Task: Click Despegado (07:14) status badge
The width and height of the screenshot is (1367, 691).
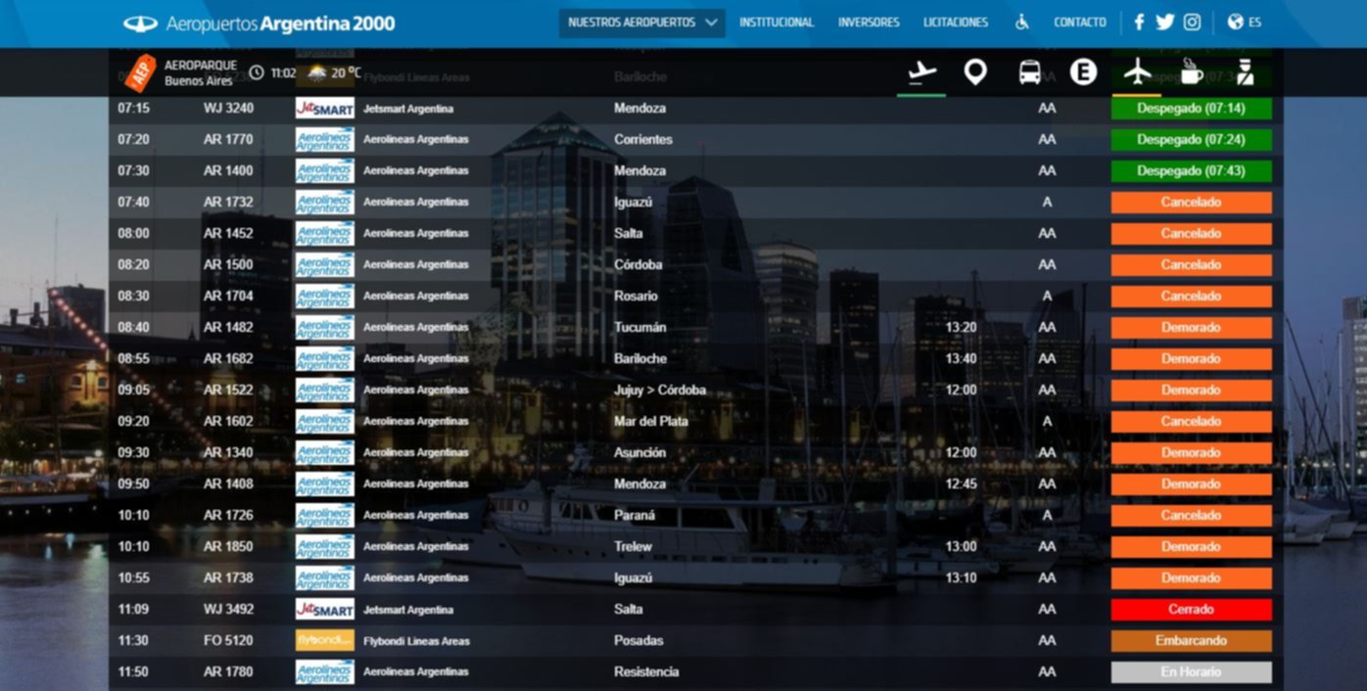Action: (1191, 108)
